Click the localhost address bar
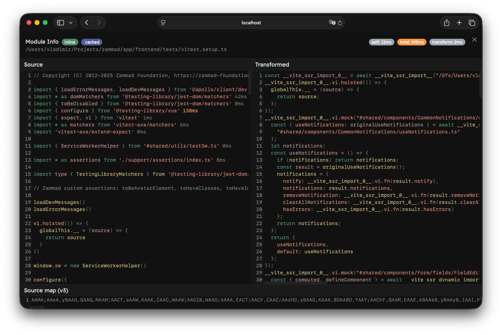Viewport: 502px width, 335px height. click(251, 23)
